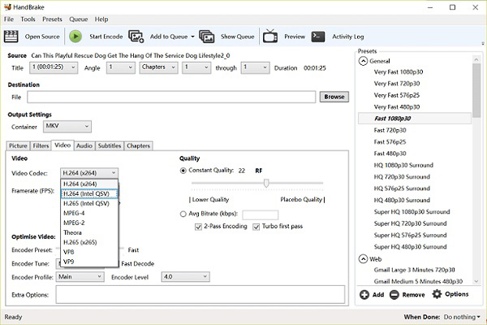Open the When Done Do nothing dropdown
The image size is (487, 325).
(x=462, y=317)
